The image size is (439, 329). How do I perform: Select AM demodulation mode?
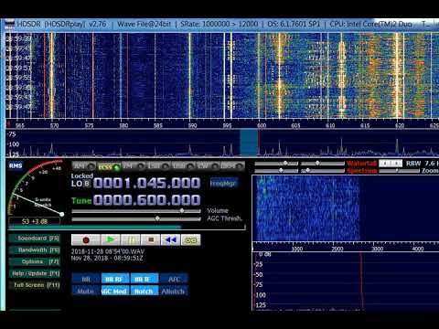(84, 166)
